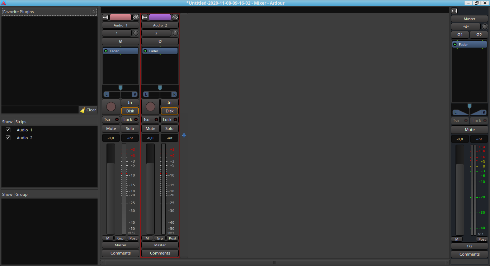Click the Master strip width icon
This screenshot has height=266, width=490.
pyautogui.click(x=454, y=11)
